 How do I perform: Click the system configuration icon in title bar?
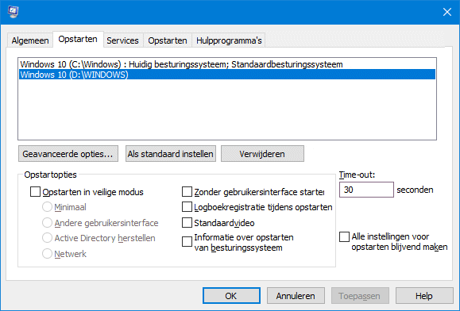(13, 12)
